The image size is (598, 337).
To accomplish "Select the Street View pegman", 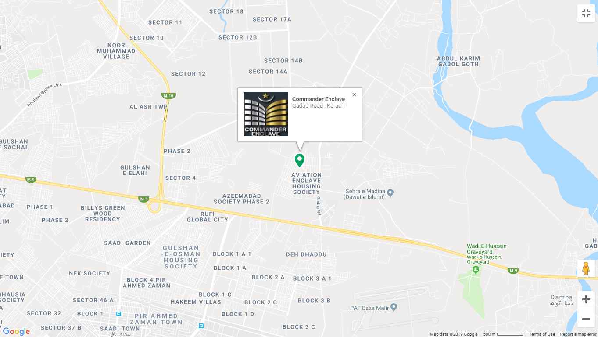I will [x=586, y=268].
